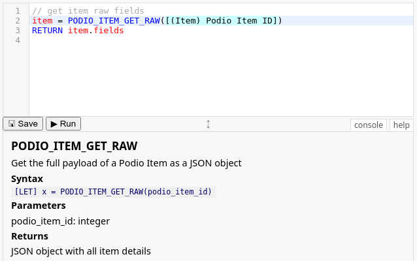Click the podio_item_id: integer parameter text

pyautogui.click(x=60, y=221)
